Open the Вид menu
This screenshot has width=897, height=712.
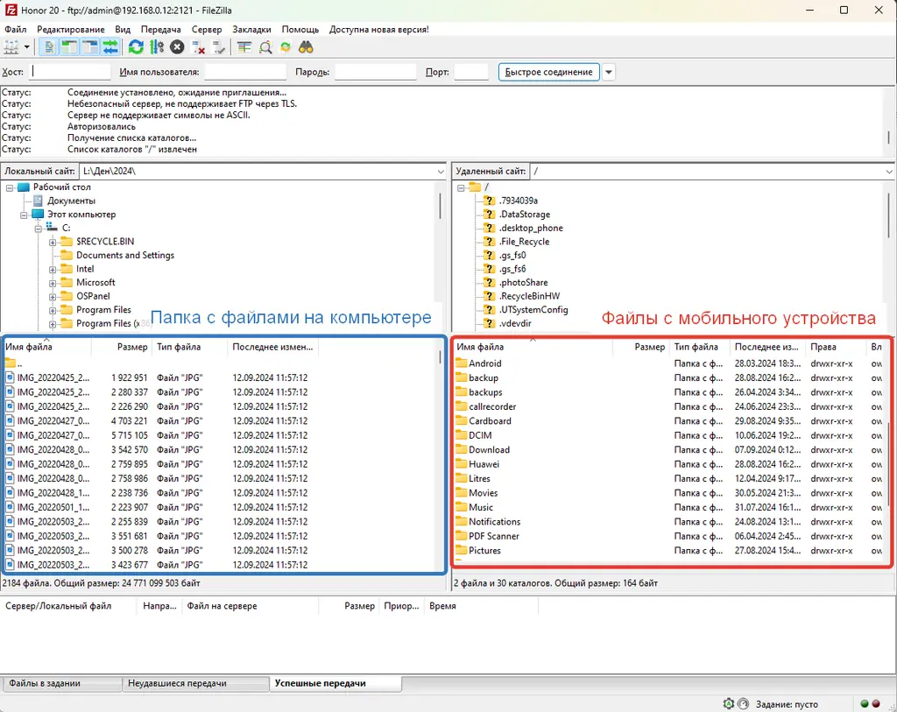pyautogui.click(x=123, y=29)
